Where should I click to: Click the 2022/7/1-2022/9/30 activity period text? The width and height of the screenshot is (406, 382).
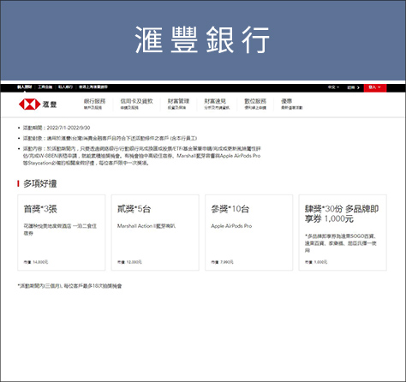pos(69,128)
